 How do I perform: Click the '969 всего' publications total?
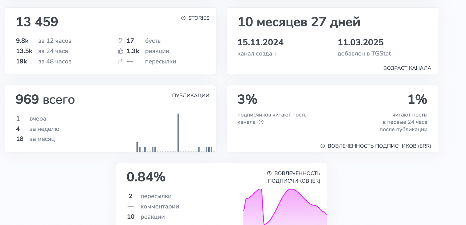pyautogui.click(x=45, y=100)
